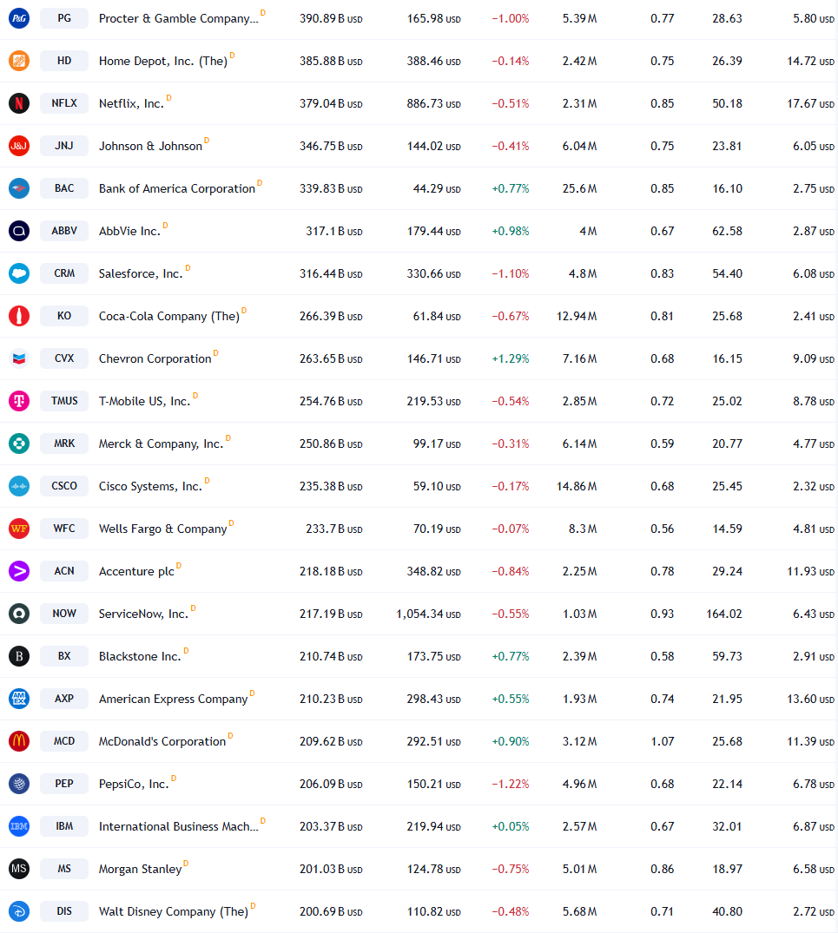Open the TMUS ticker symbol
The image size is (838, 933).
[x=64, y=401]
